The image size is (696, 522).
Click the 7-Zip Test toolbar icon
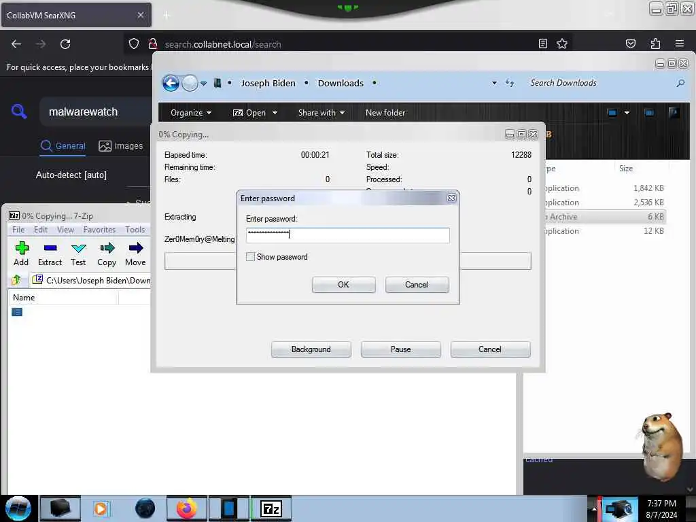[79, 249]
